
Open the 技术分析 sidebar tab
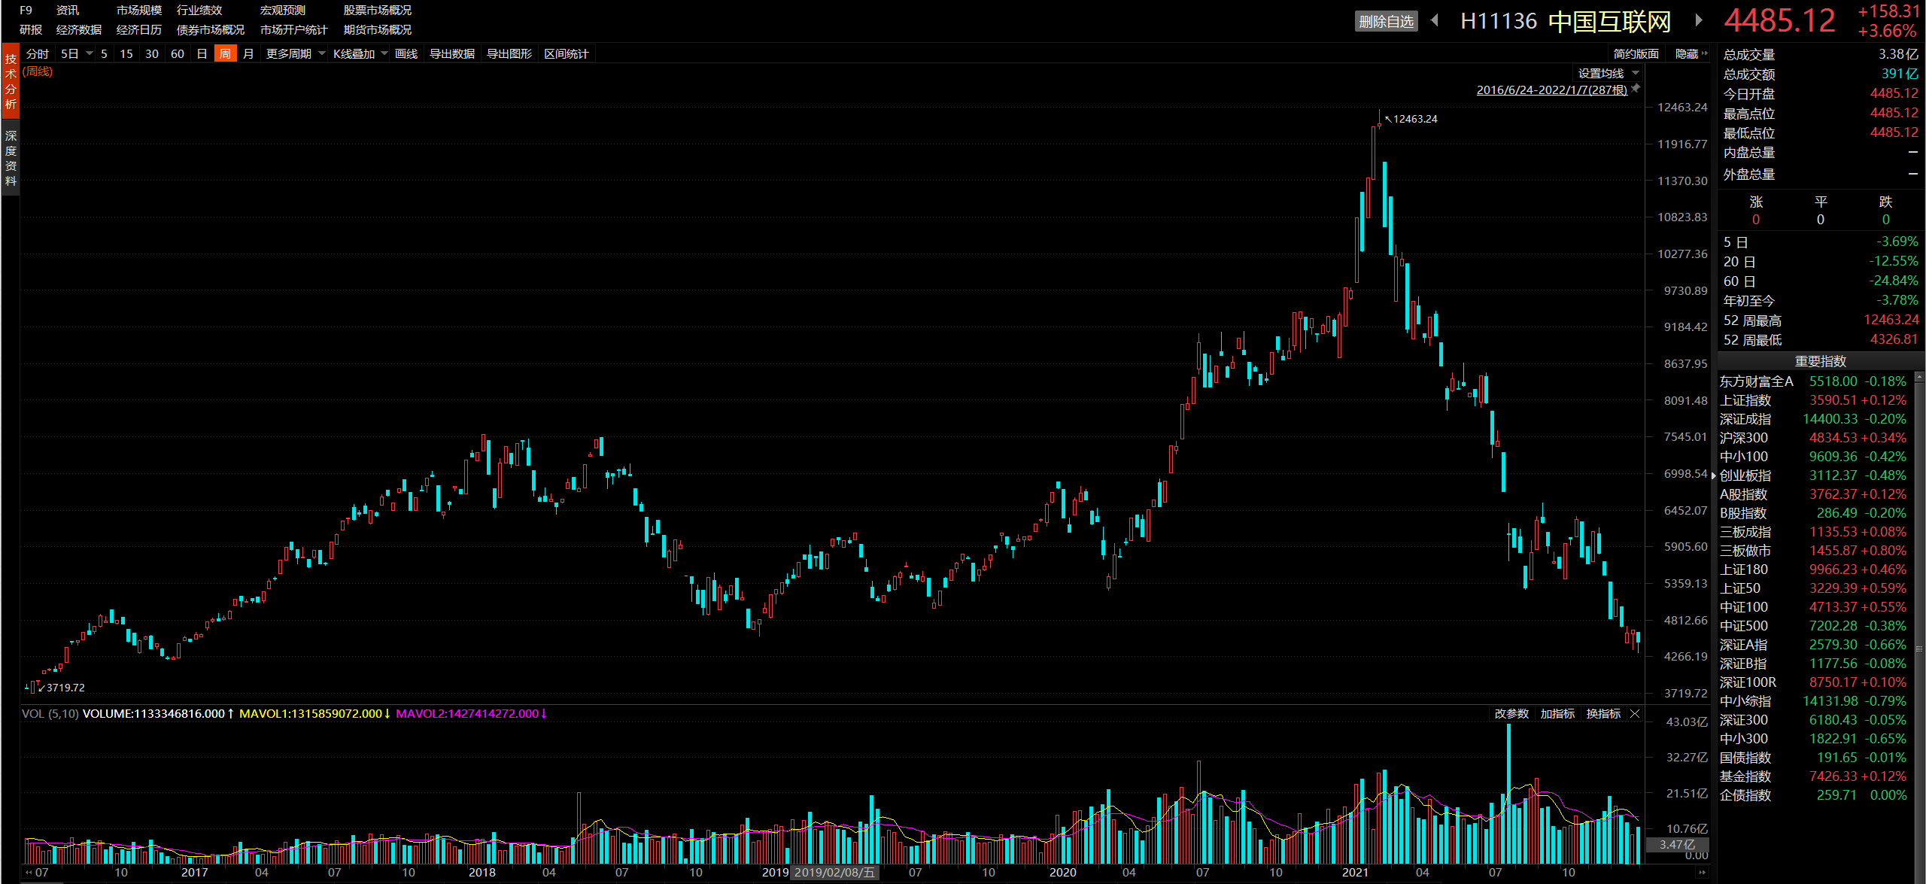point(11,81)
